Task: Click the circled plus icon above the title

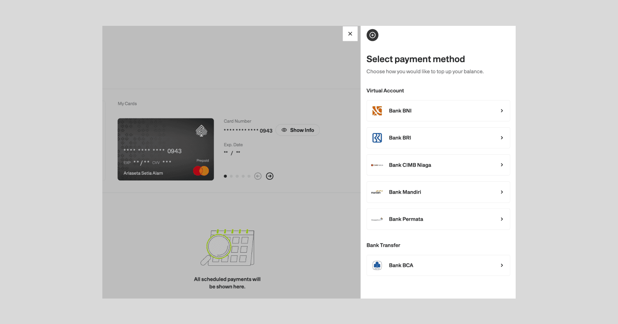Action: pos(372,35)
